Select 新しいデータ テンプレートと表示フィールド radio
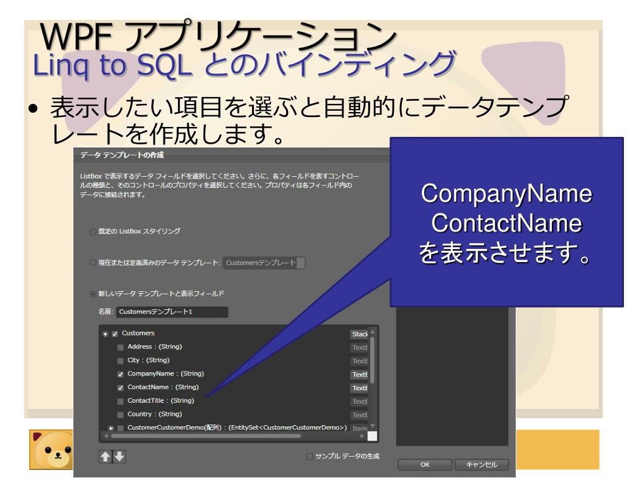This screenshot has width=637, height=478. click(93, 294)
